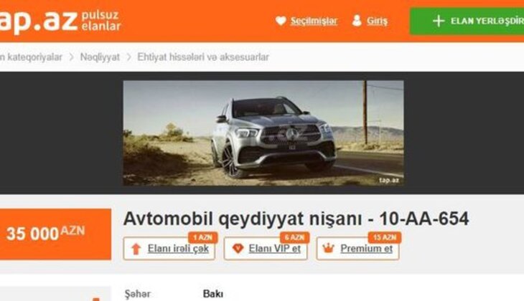Click the ELAN YERLƏŞDİR button
This screenshot has width=524, height=301.
coord(467,21)
